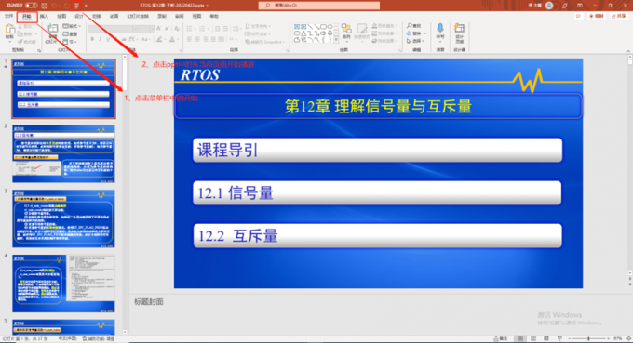The image size is (633, 343).
Task: Open the 选择 (Select) dropdown
Action: [x=415, y=41]
